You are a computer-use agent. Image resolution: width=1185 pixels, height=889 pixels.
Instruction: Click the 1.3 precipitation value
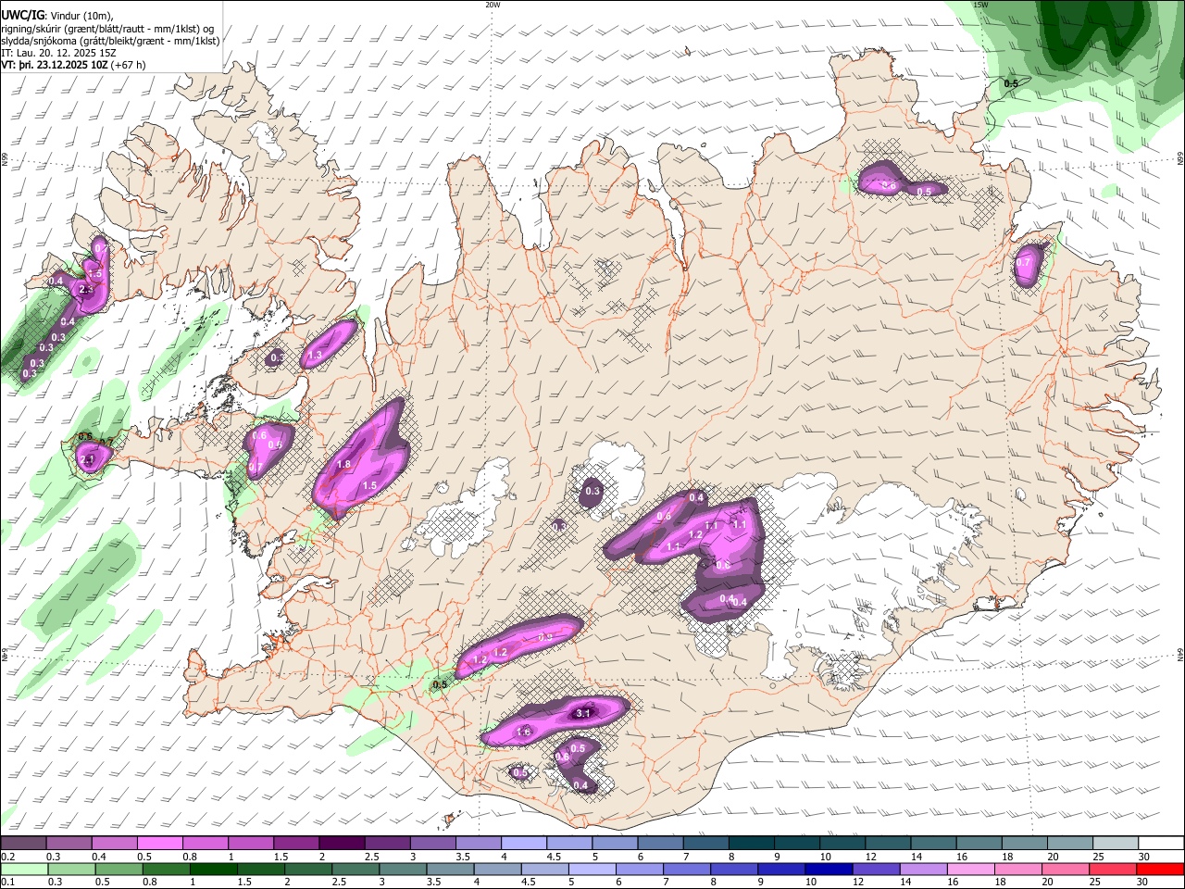[315, 356]
